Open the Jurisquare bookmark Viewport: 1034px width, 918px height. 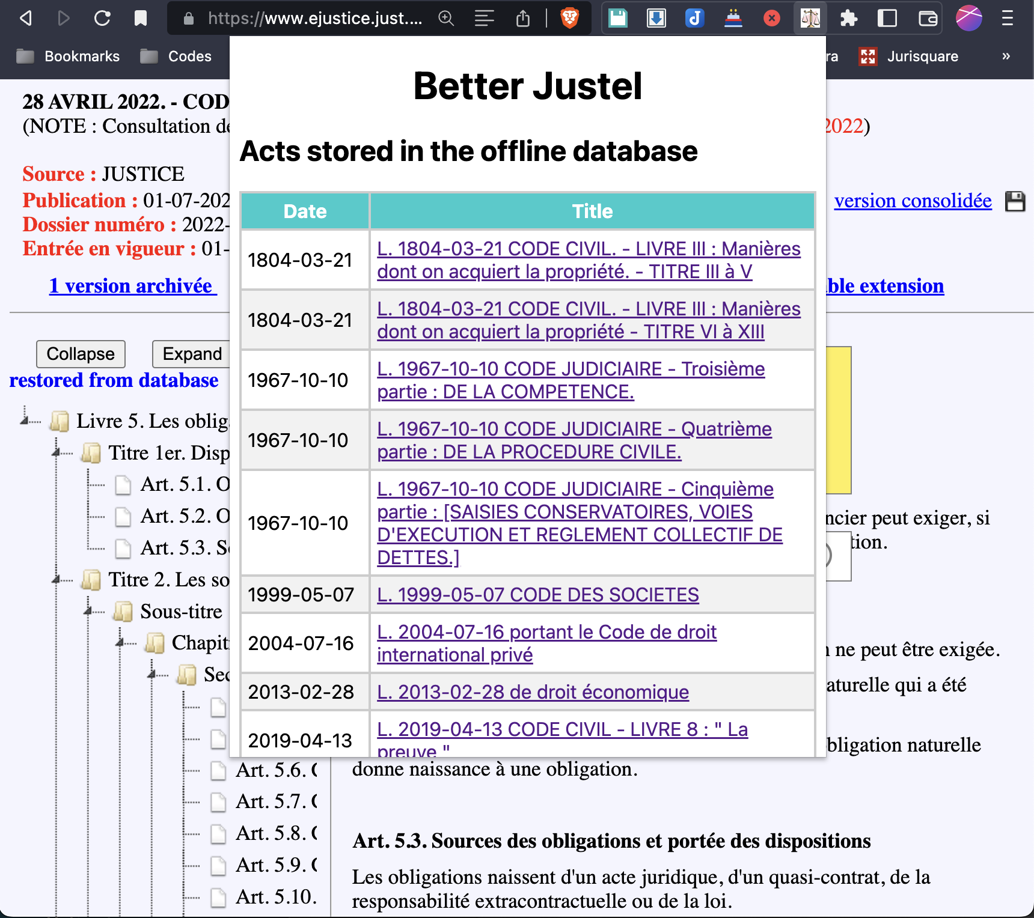[909, 56]
